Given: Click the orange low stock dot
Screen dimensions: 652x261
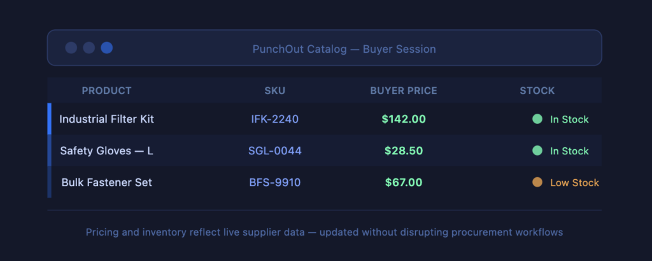Looking at the screenshot, I should [537, 182].
